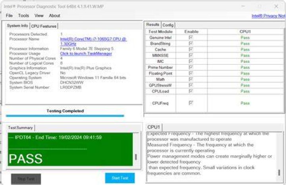
Task: Click the GPUStressW test module name
Action: click(160, 85)
